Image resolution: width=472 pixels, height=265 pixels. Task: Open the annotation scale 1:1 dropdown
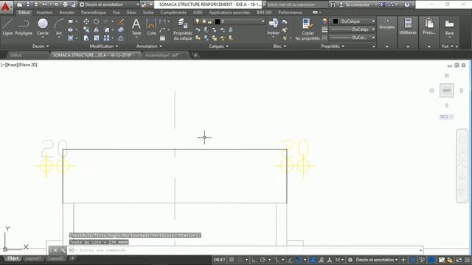pyautogui.click(x=339, y=260)
